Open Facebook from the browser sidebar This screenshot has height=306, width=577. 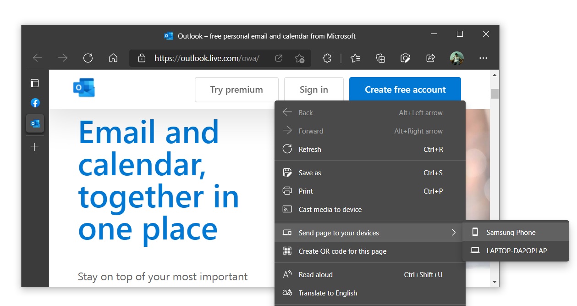(35, 103)
